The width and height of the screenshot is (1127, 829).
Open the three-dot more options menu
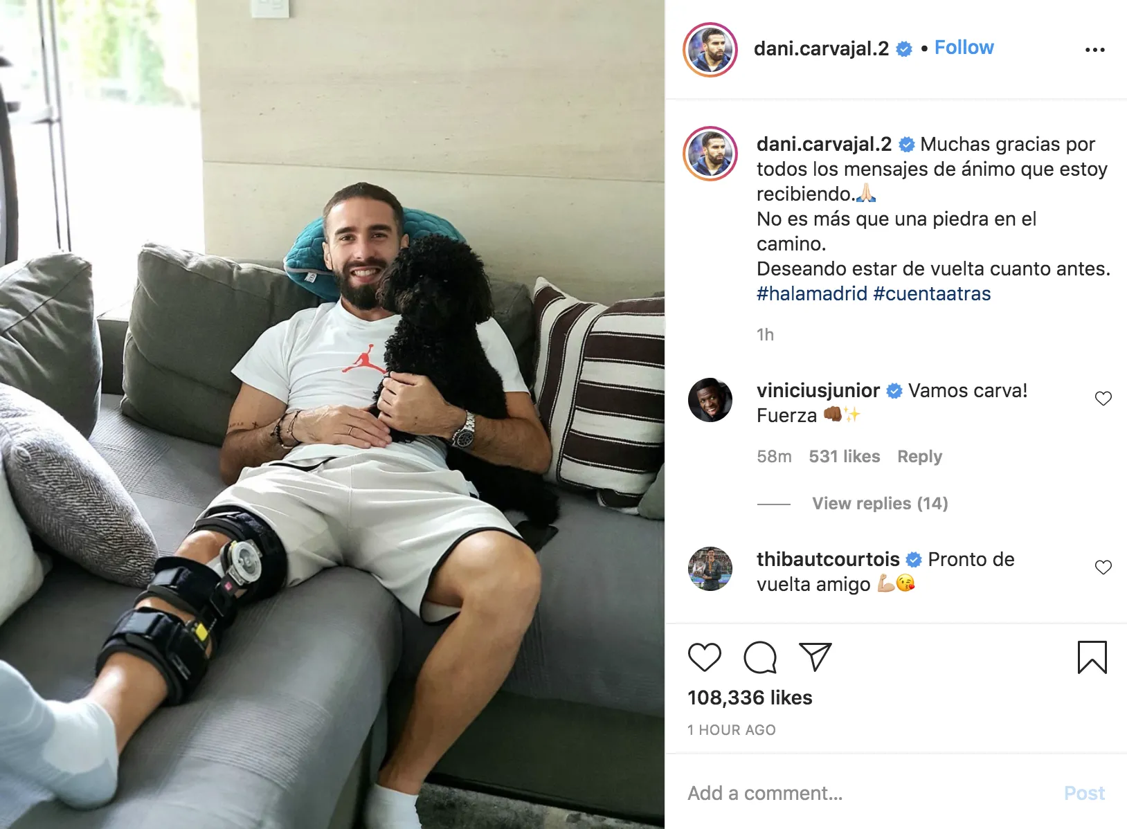(x=1095, y=49)
